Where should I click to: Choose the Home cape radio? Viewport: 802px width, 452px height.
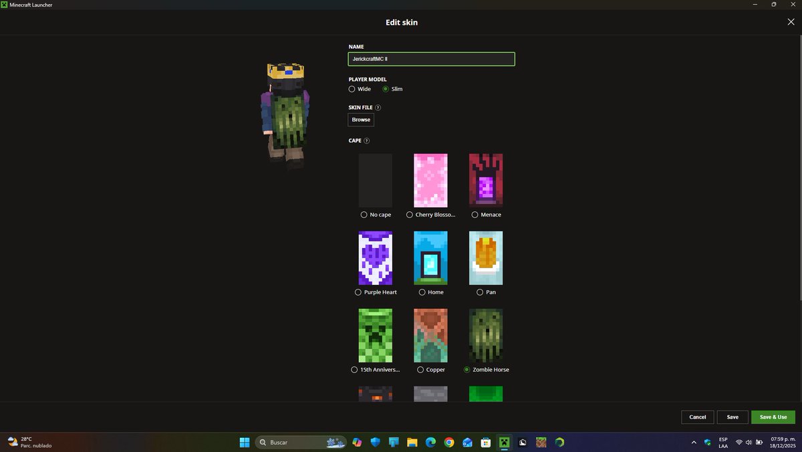[422, 292]
